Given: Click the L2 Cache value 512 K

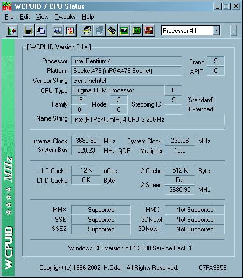Looking at the screenshot, I should 180,170.
